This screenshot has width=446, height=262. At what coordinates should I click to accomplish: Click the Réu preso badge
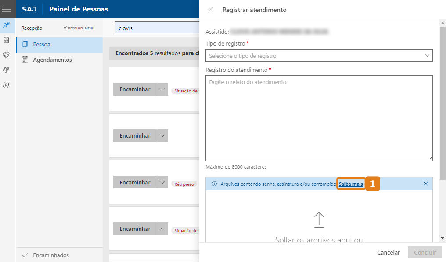point(184,184)
